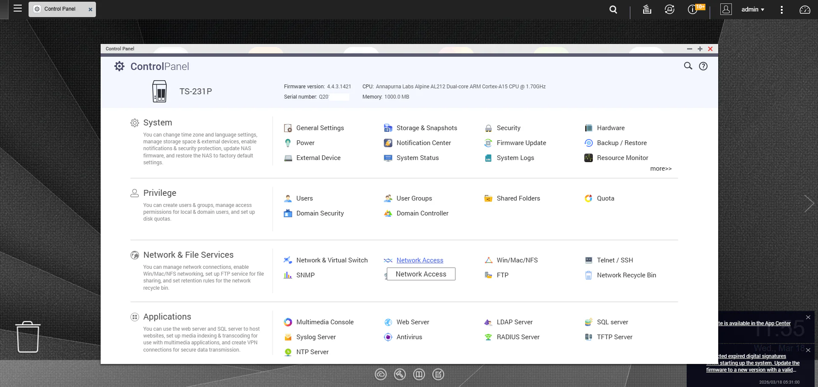818x387 pixels.
Task: Click the Network Access link
Action: click(420, 260)
